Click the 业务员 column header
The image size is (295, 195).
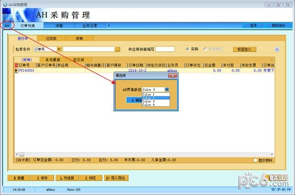[176, 65]
